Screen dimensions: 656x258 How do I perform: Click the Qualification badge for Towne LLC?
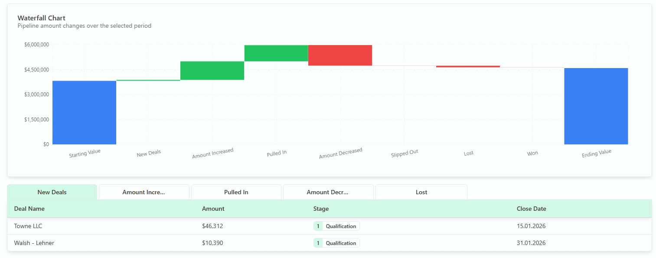coord(336,225)
